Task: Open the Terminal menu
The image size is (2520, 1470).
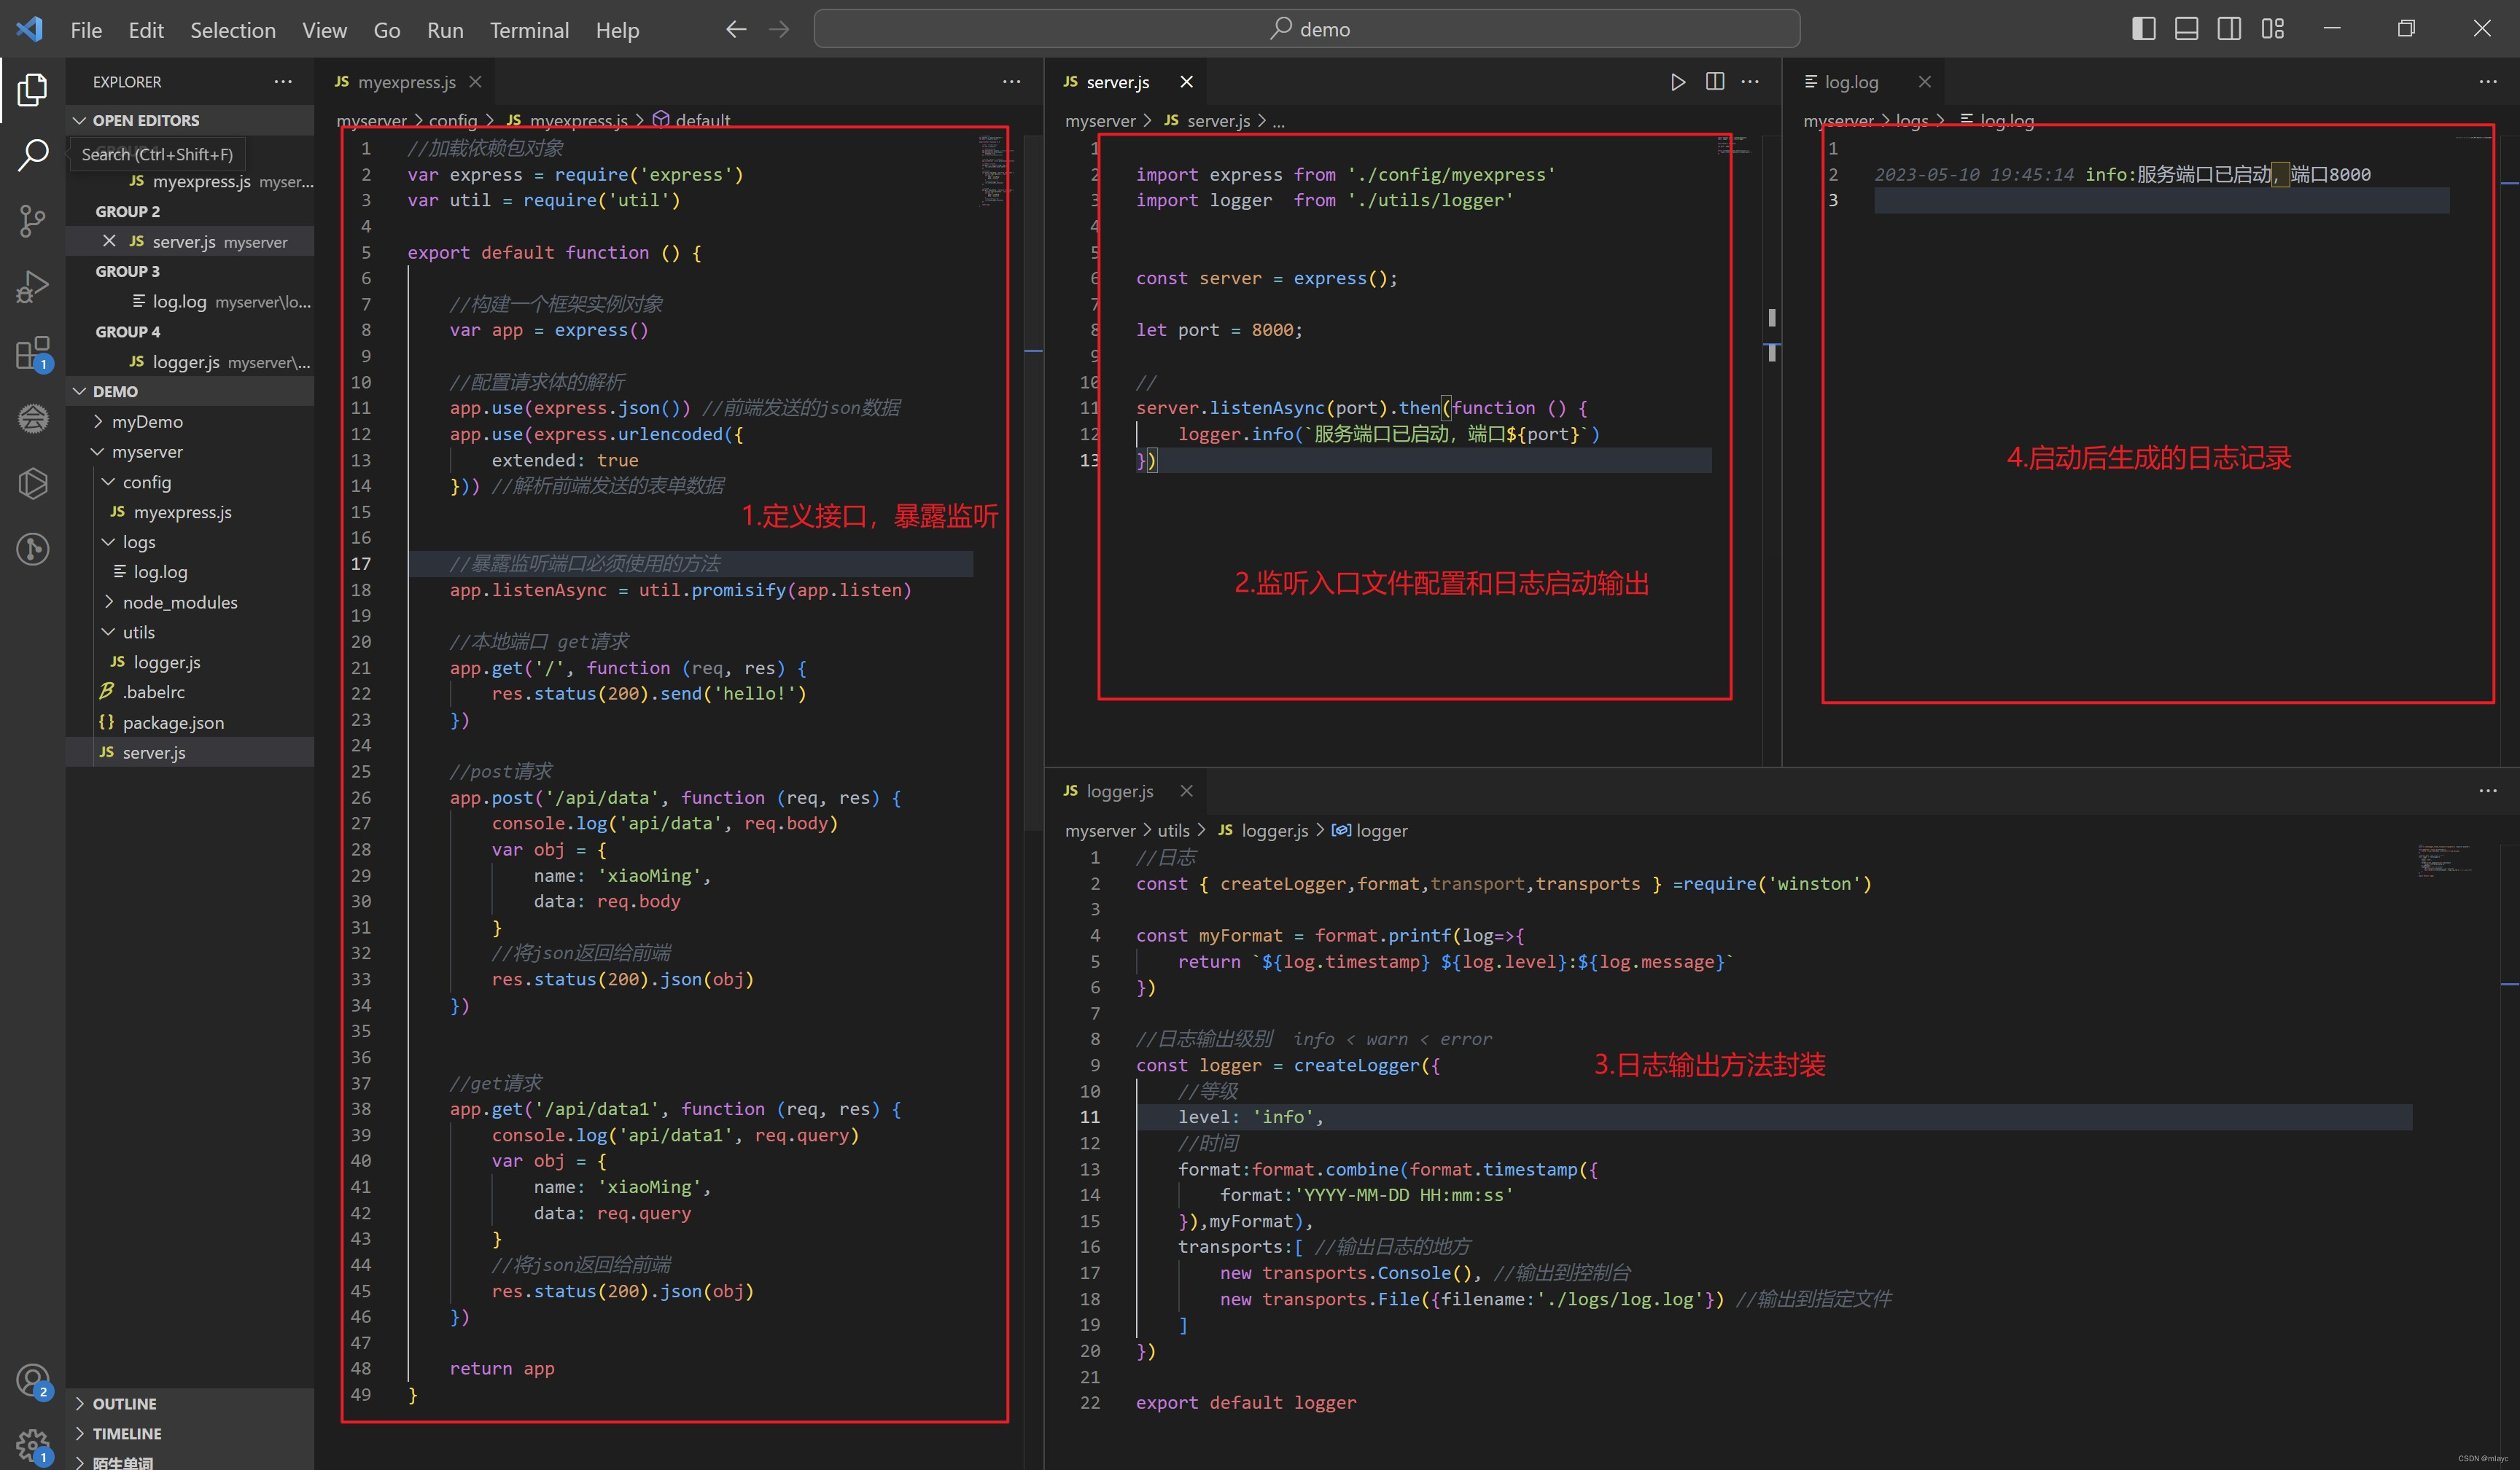Action: coord(529,30)
